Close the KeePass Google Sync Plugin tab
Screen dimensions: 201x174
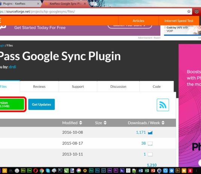coord(85,4)
